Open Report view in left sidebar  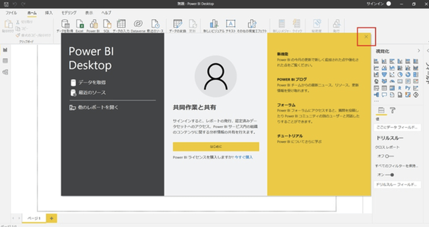tap(5, 50)
